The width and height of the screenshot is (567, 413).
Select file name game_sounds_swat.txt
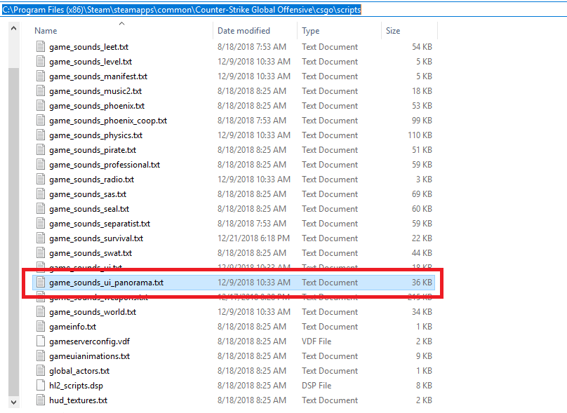point(91,253)
